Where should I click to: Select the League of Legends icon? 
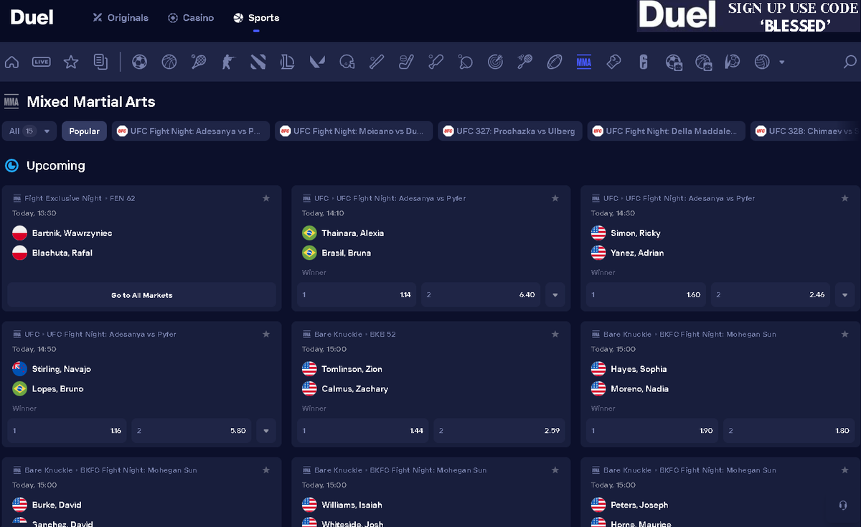tap(288, 62)
